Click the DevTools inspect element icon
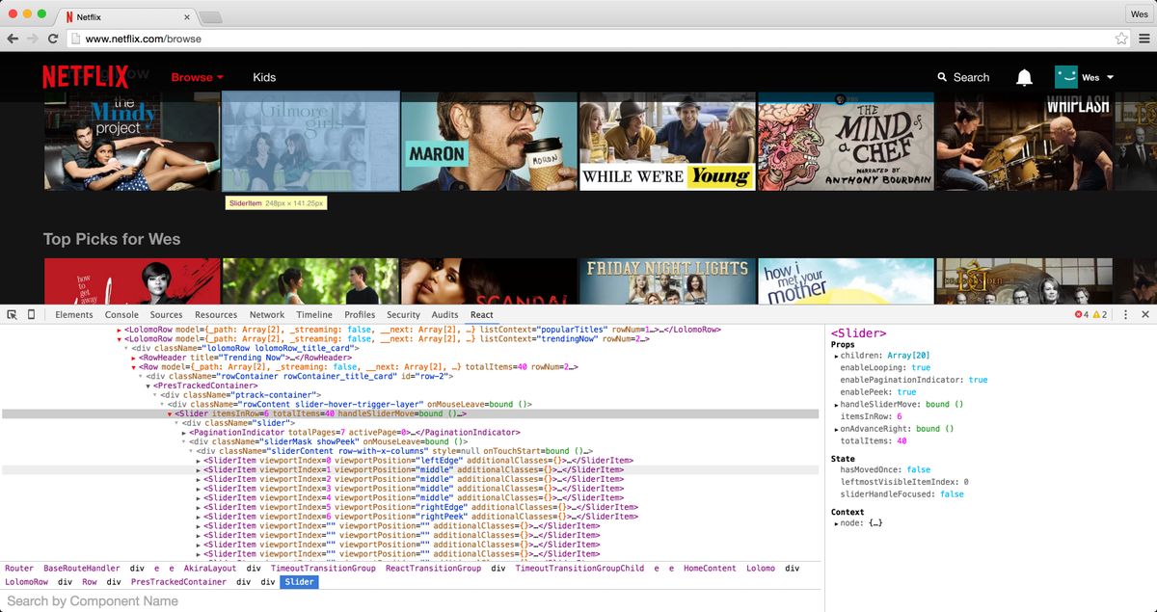Viewport: 1157px width, 612px height. (12, 314)
